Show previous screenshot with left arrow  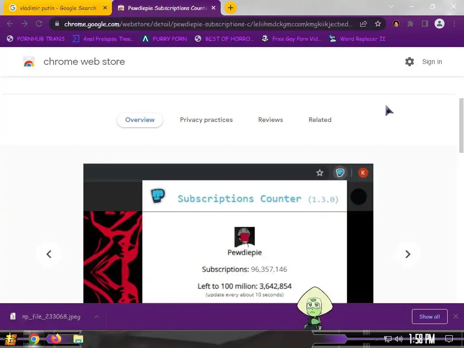coord(49,254)
